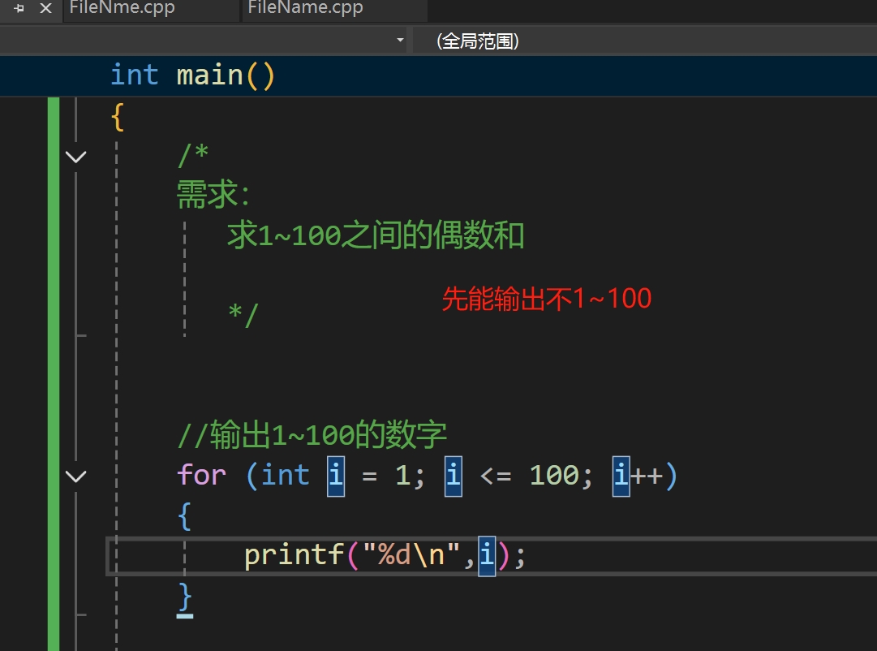Screen dimensions: 877x651
Task: Click the 'for' keyword
Action: (x=201, y=475)
